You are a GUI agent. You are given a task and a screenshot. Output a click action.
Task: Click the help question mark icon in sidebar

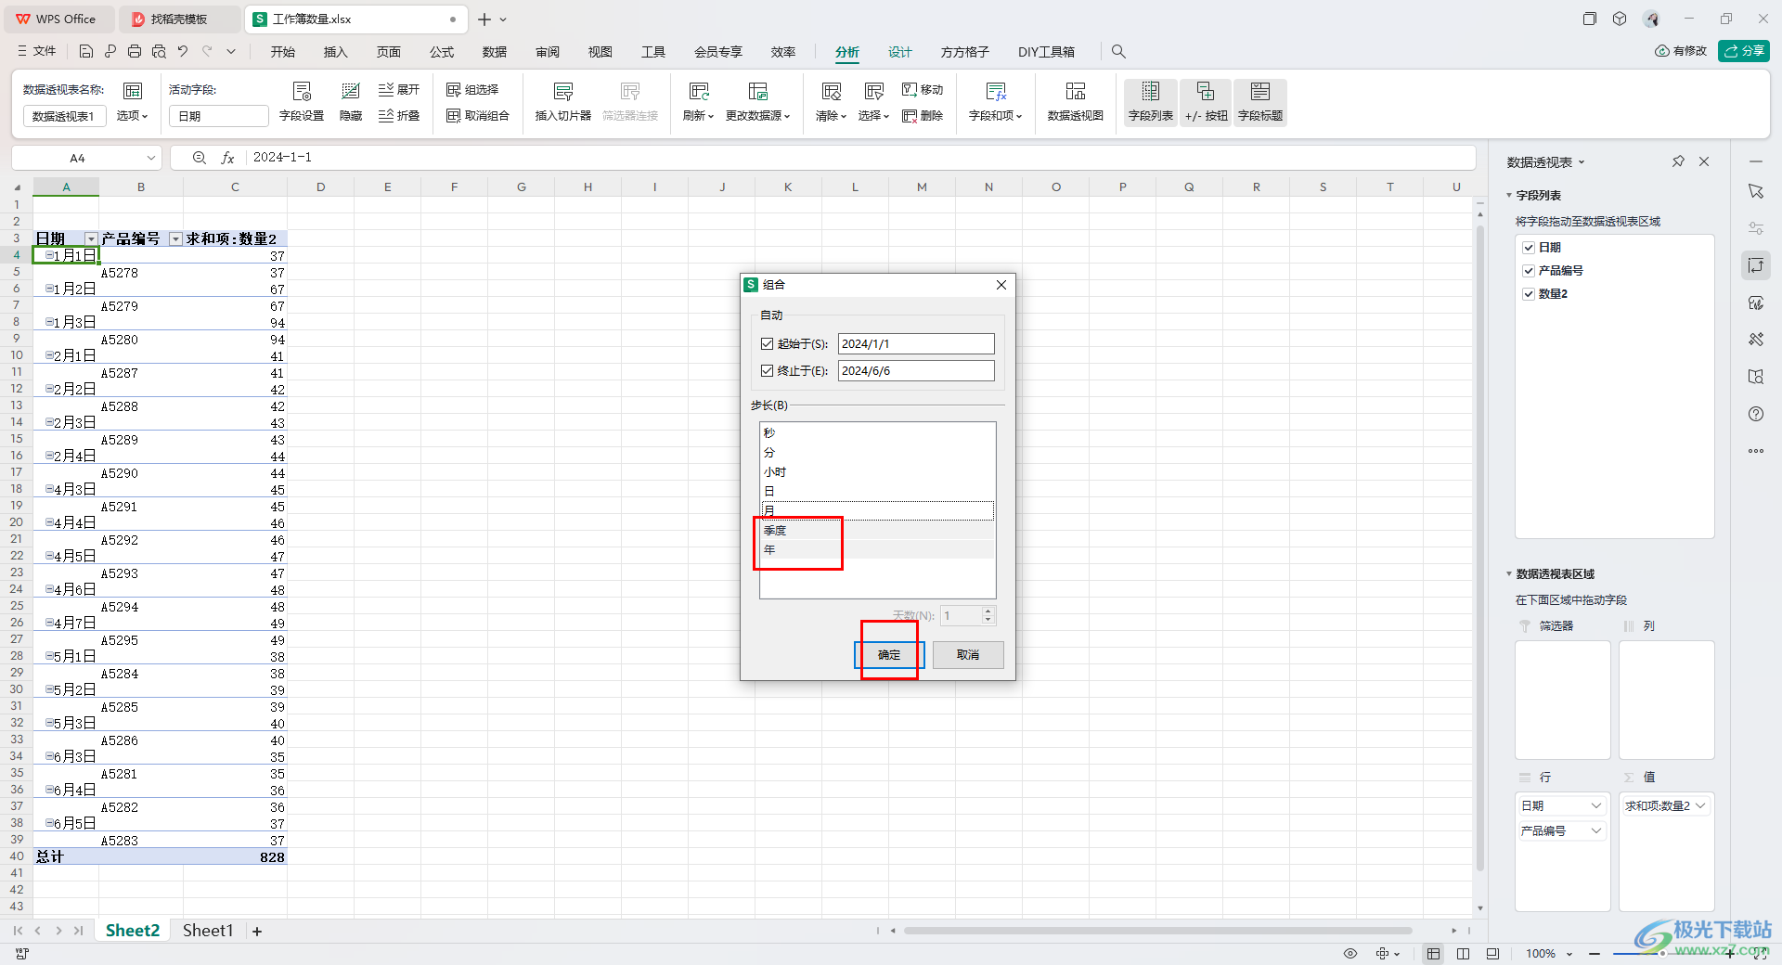coord(1756,414)
